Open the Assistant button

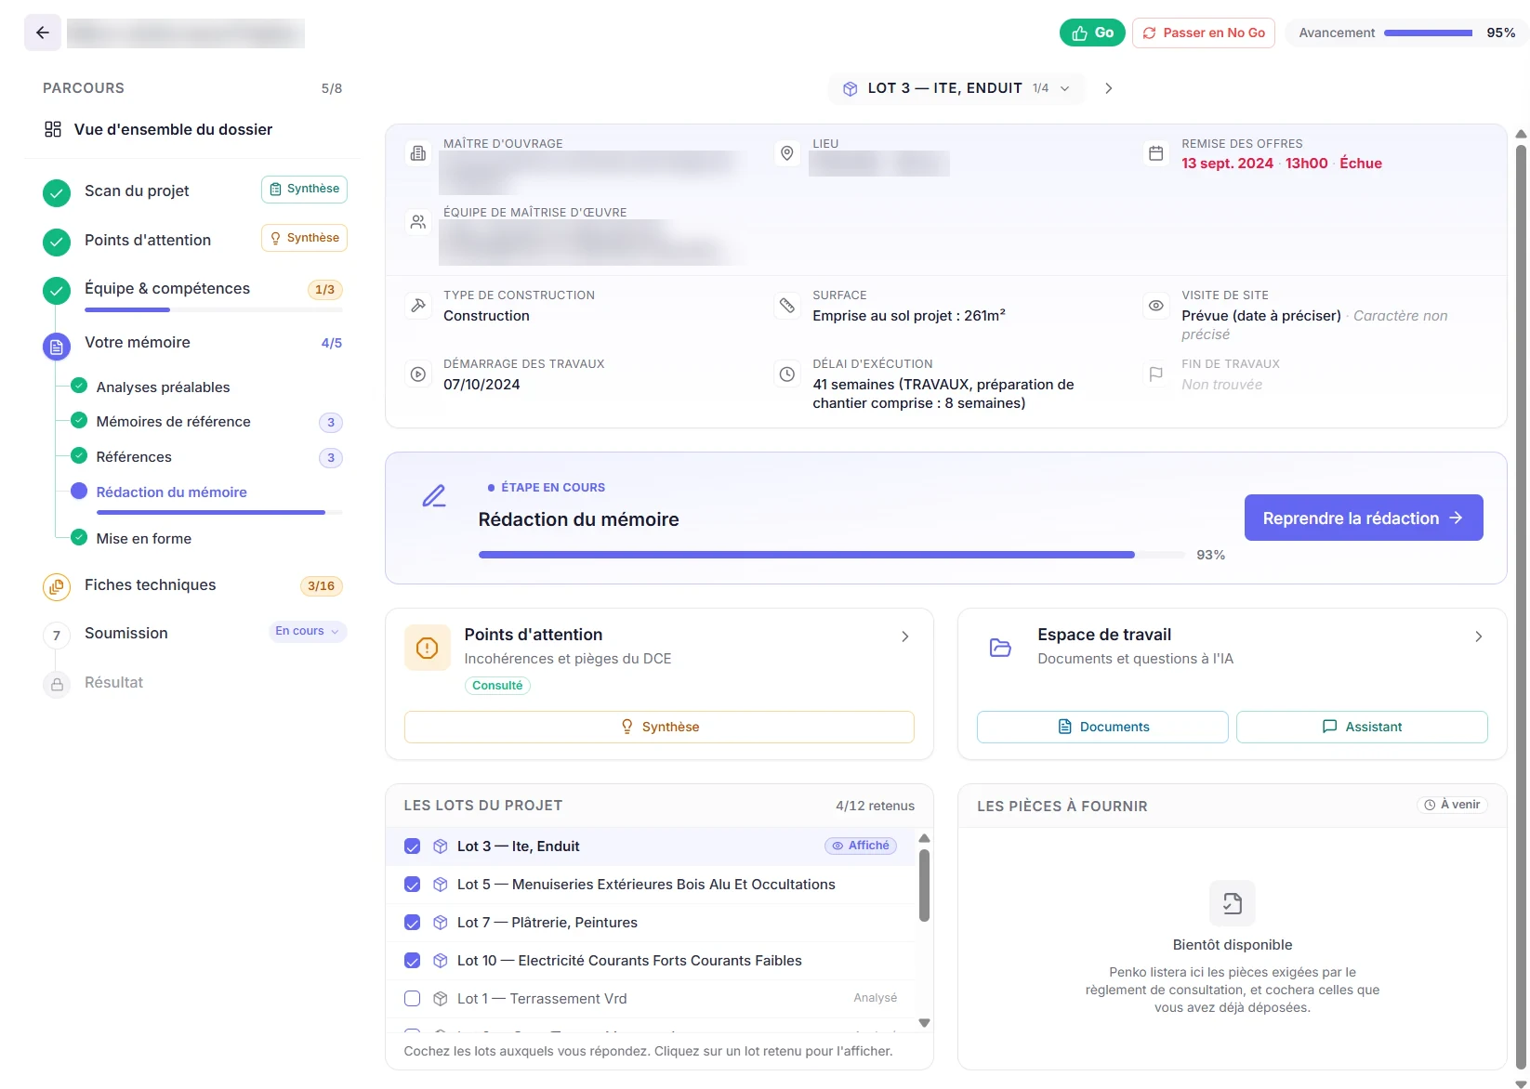coord(1362,727)
